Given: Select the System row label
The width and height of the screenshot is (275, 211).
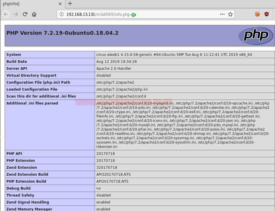Looking at the screenshot, I should [14, 54].
